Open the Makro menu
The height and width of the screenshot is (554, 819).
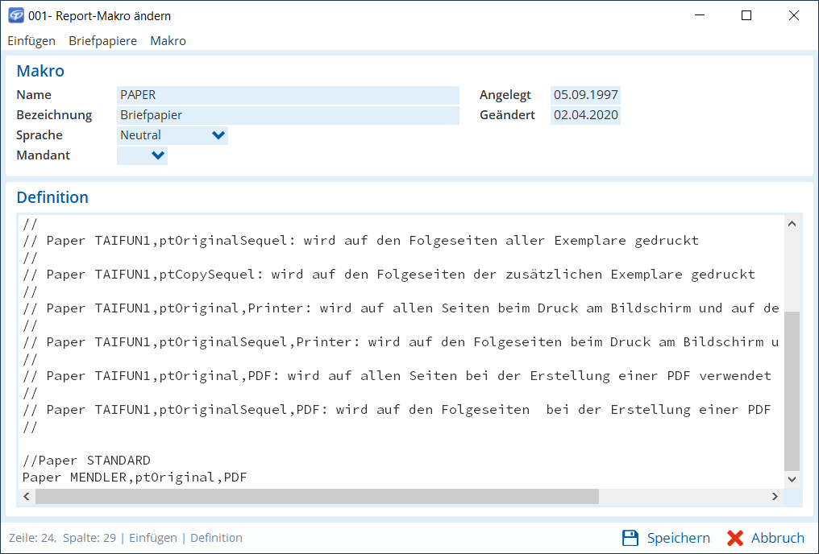(x=168, y=41)
